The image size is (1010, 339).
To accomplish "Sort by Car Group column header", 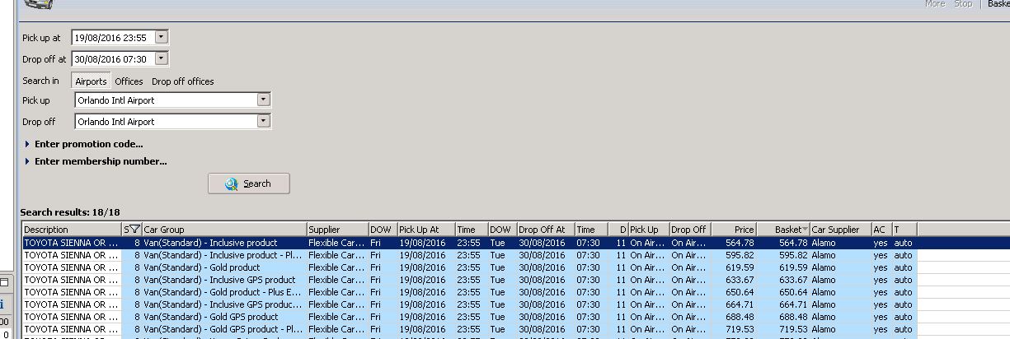I will 223,230.
